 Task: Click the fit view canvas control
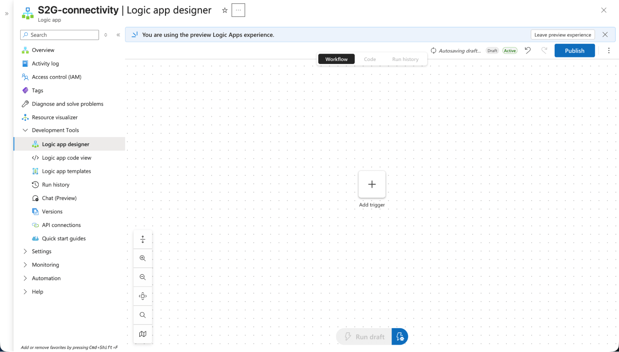tap(143, 296)
